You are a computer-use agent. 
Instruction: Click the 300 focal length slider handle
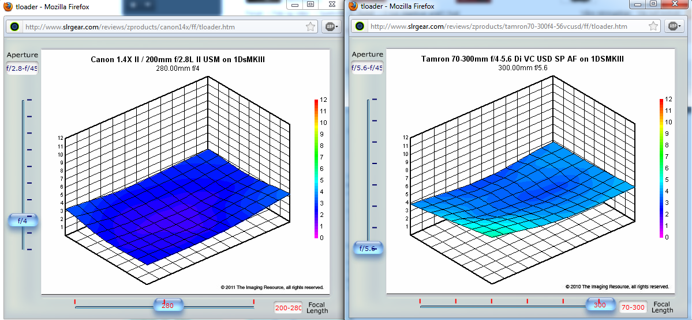pos(600,304)
